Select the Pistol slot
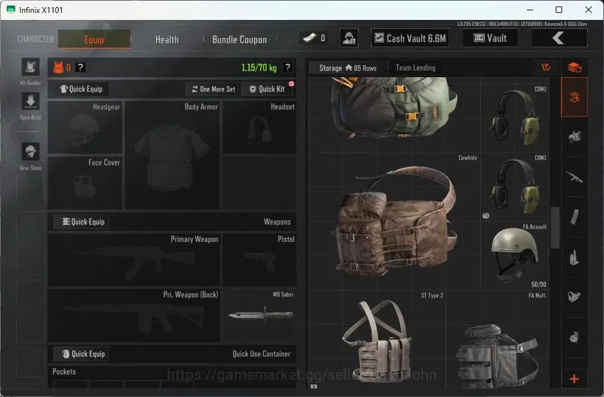Image resolution: width=604 pixels, height=397 pixels. [x=260, y=260]
